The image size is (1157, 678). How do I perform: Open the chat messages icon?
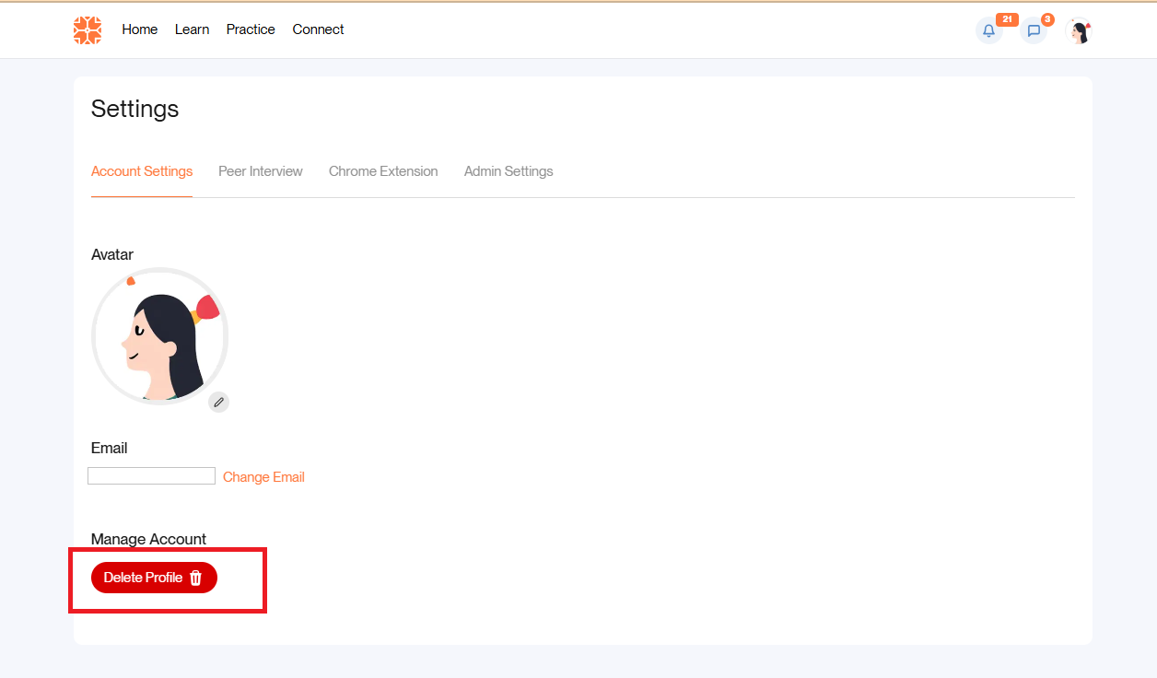(1034, 30)
